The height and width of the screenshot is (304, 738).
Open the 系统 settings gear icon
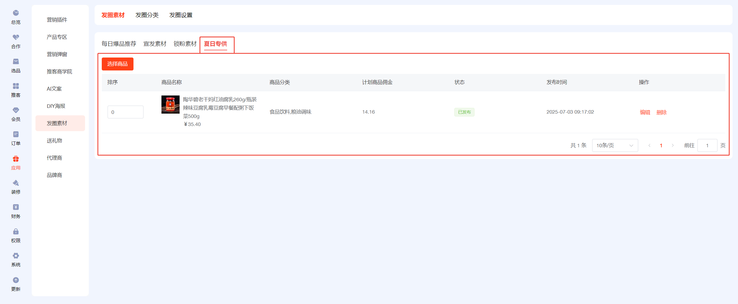point(16,256)
